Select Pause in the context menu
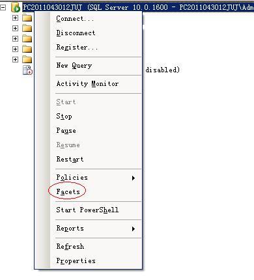254x280 pixels. [x=66, y=131]
